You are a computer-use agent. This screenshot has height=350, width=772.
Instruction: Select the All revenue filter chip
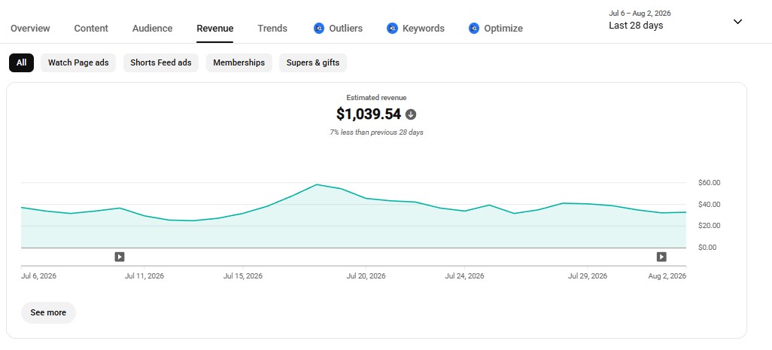pos(21,62)
